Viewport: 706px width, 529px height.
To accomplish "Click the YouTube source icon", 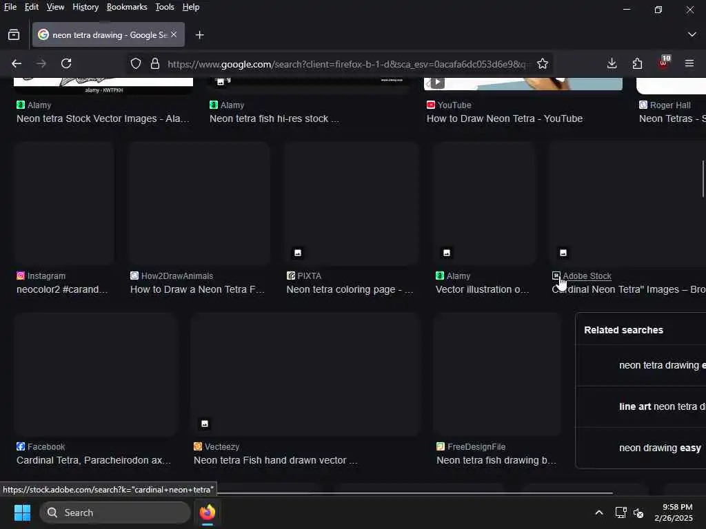I will [x=430, y=105].
